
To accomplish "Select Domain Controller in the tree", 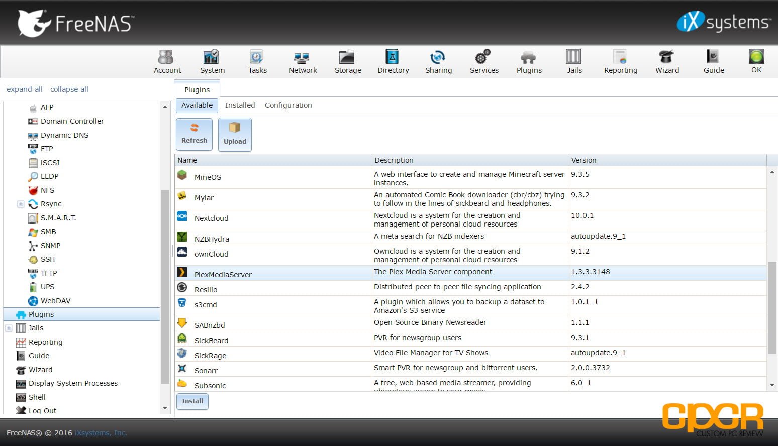I will click(x=72, y=121).
